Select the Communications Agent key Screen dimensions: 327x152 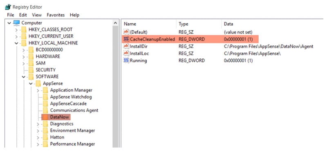click(74, 110)
